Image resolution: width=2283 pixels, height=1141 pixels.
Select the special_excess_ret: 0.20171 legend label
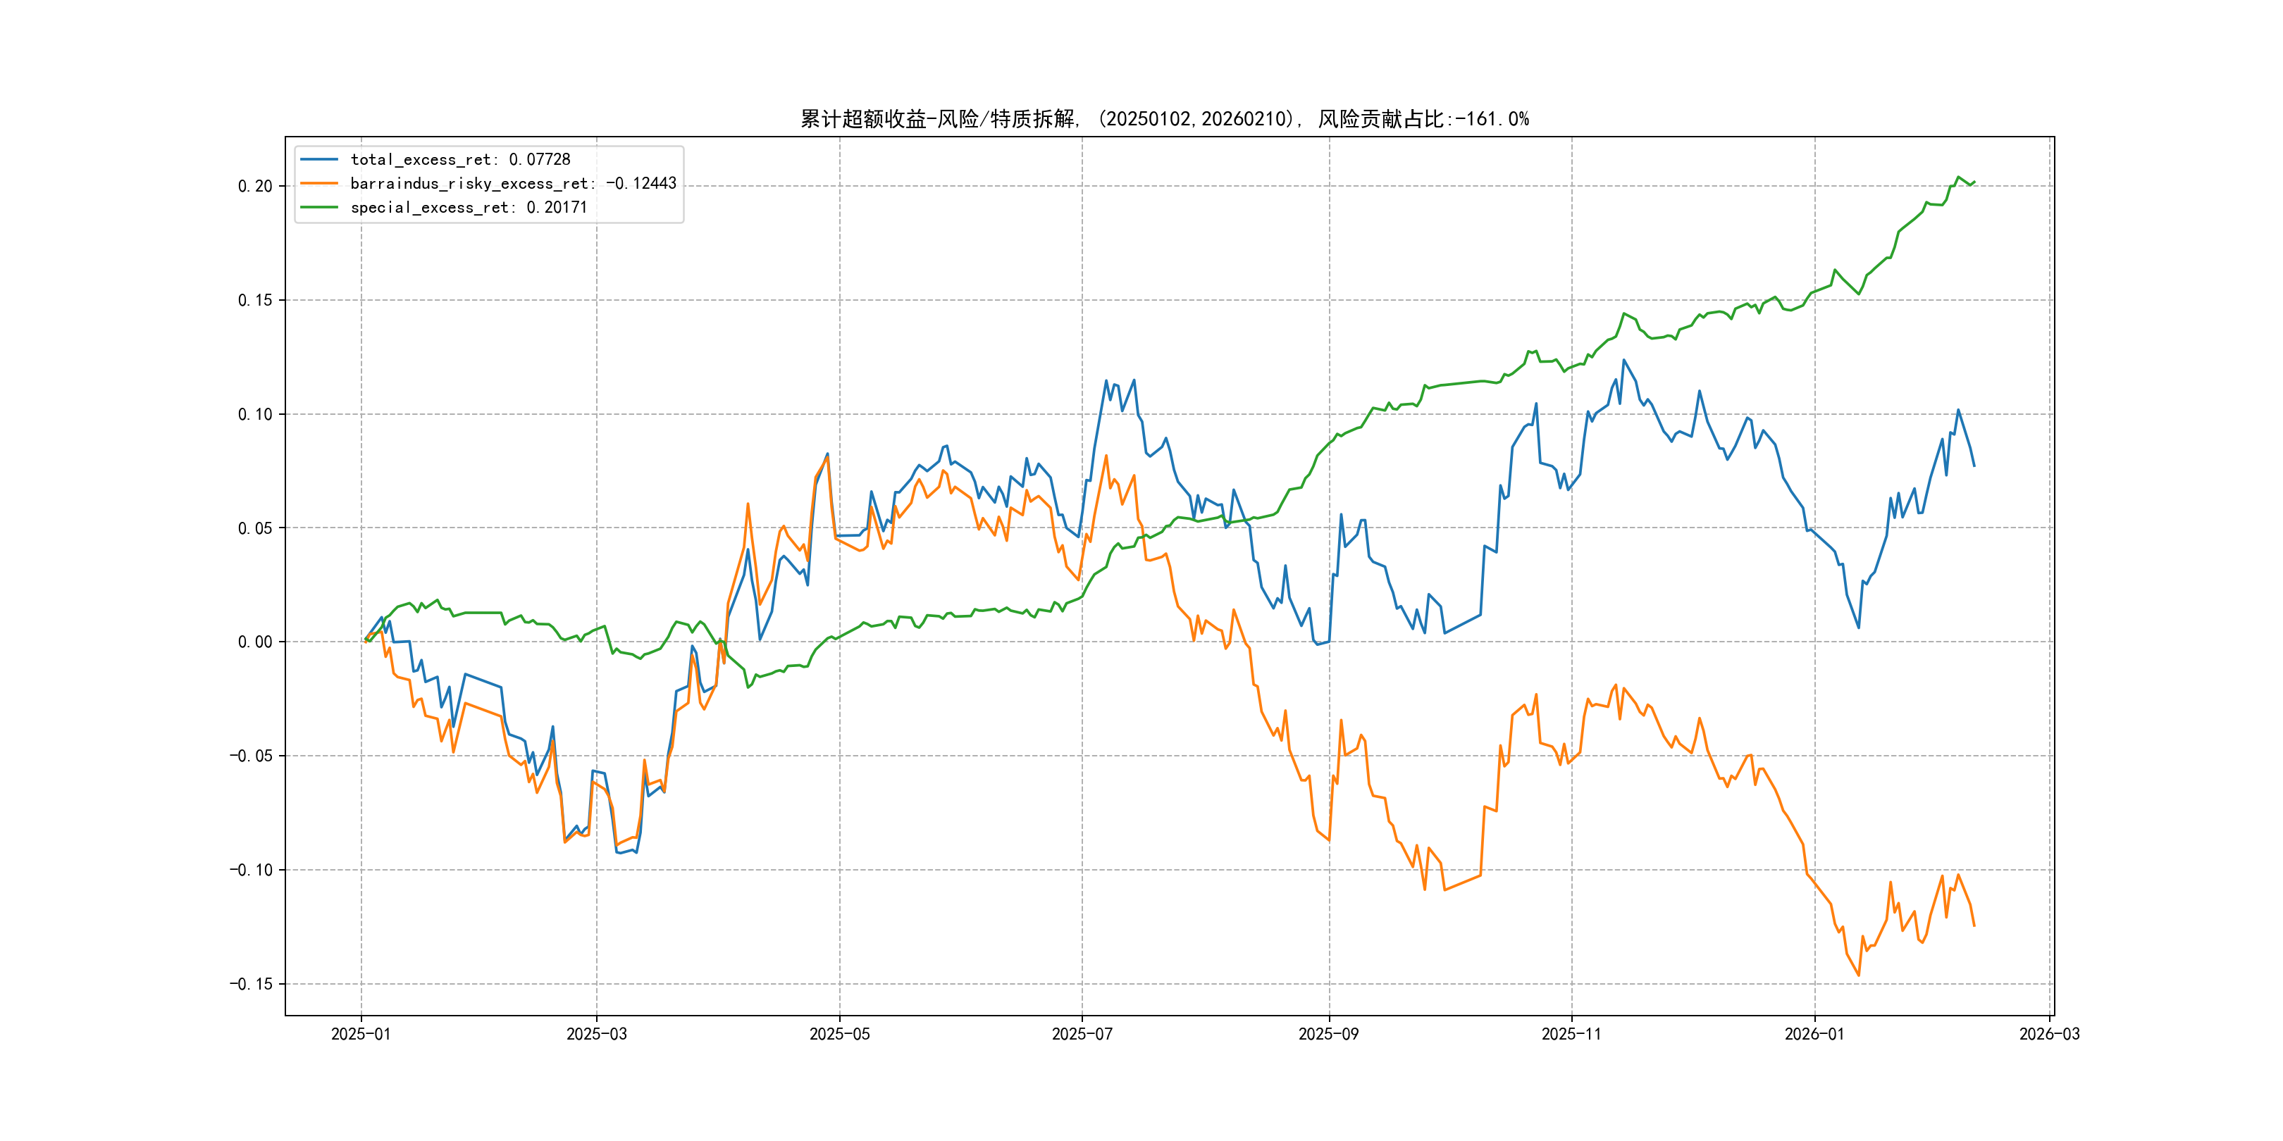click(x=469, y=207)
